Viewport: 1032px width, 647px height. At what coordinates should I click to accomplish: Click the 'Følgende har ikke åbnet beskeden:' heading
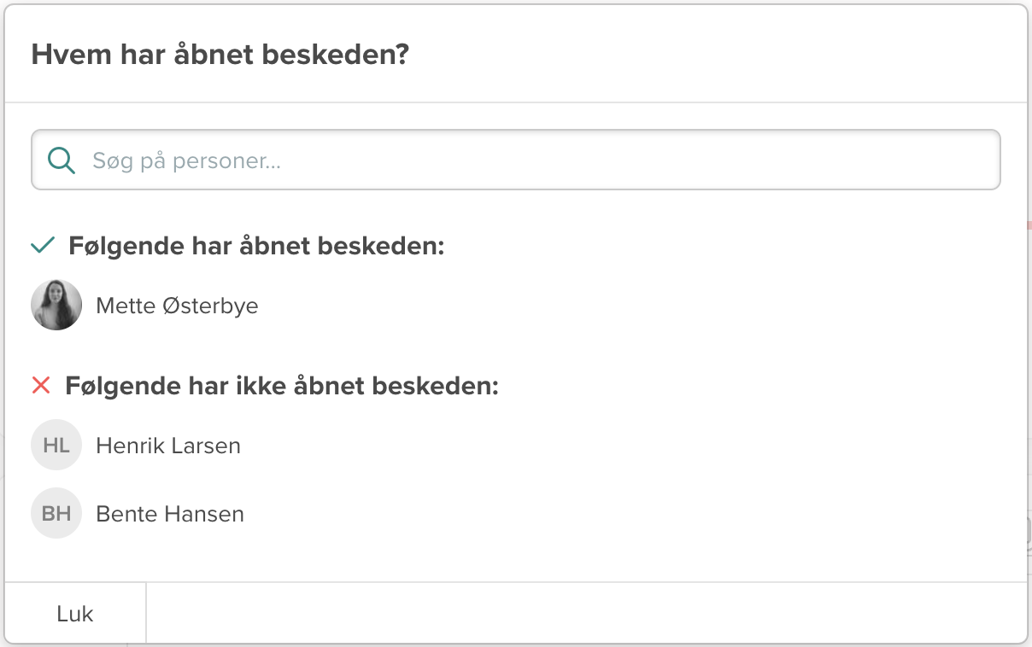coord(282,387)
